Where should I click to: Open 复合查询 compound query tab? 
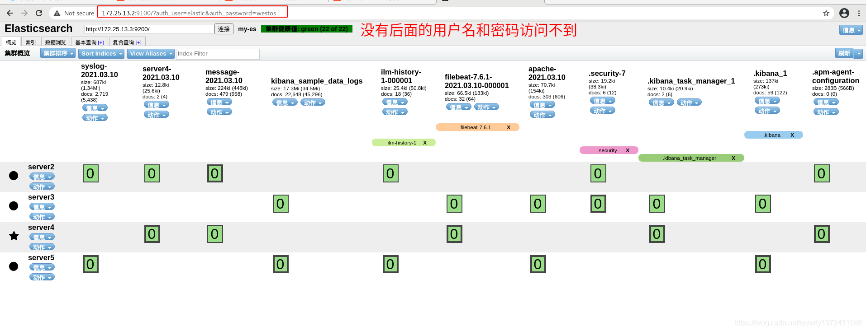[x=127, y=42]
